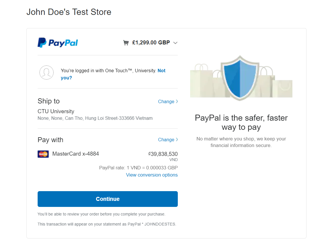Viewport: 324px width, 239px height.
Task: Expand the cart total £1,299.00 GBP dropdown
Action: point(176,42)
